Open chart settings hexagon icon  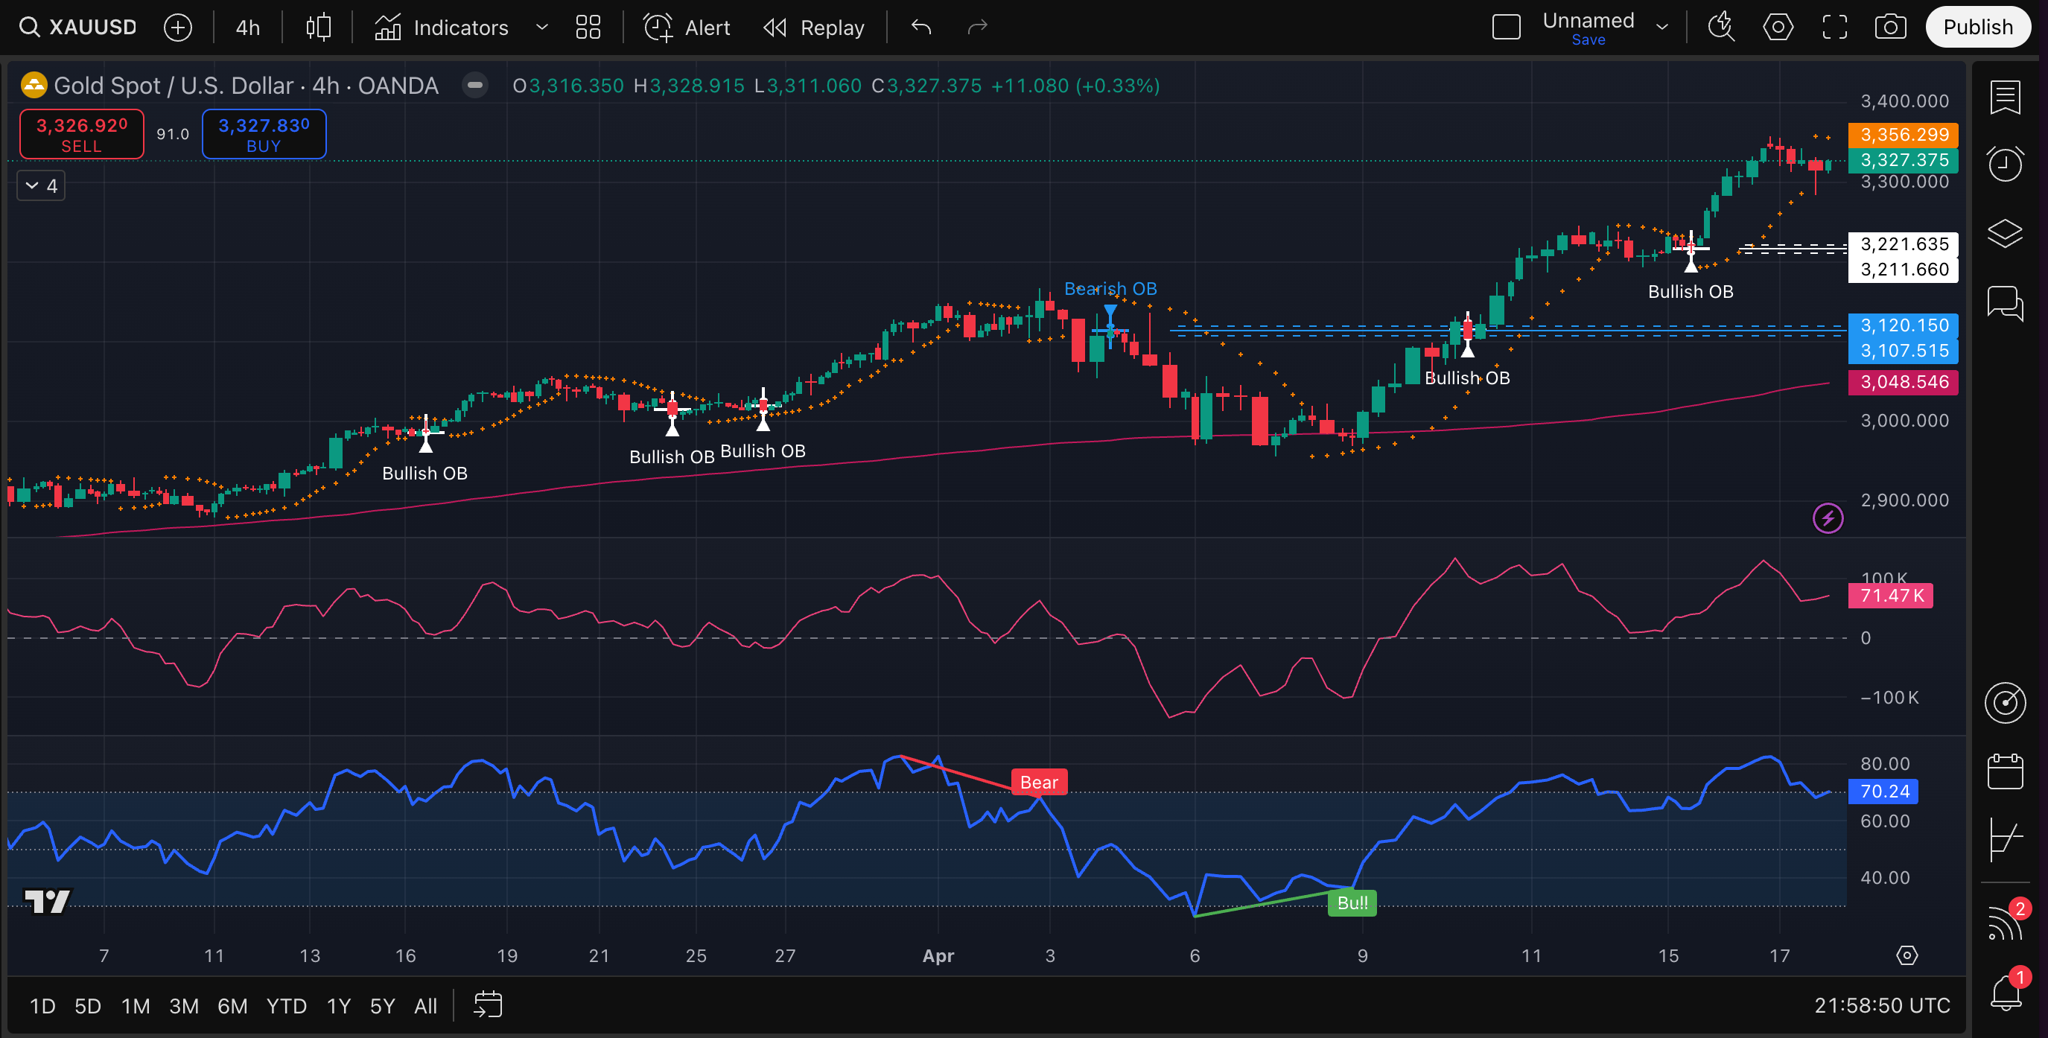tap(1778, 27)
